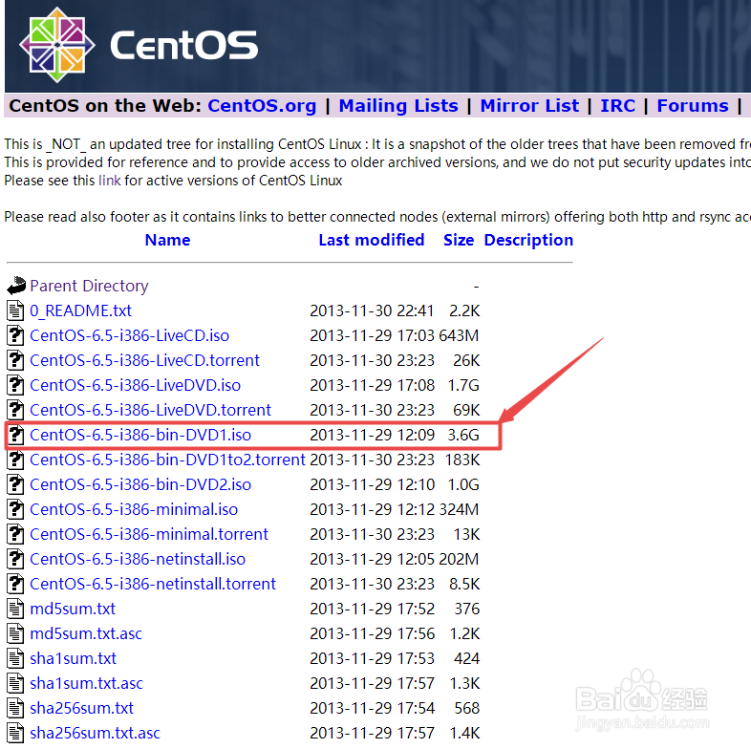
Task: Click the text icon beside sha256sum.txt
Action: 15,708
